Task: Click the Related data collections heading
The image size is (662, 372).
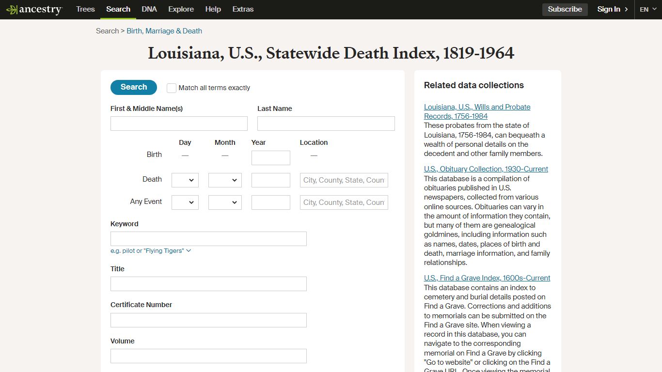Action: click(474, 85)
